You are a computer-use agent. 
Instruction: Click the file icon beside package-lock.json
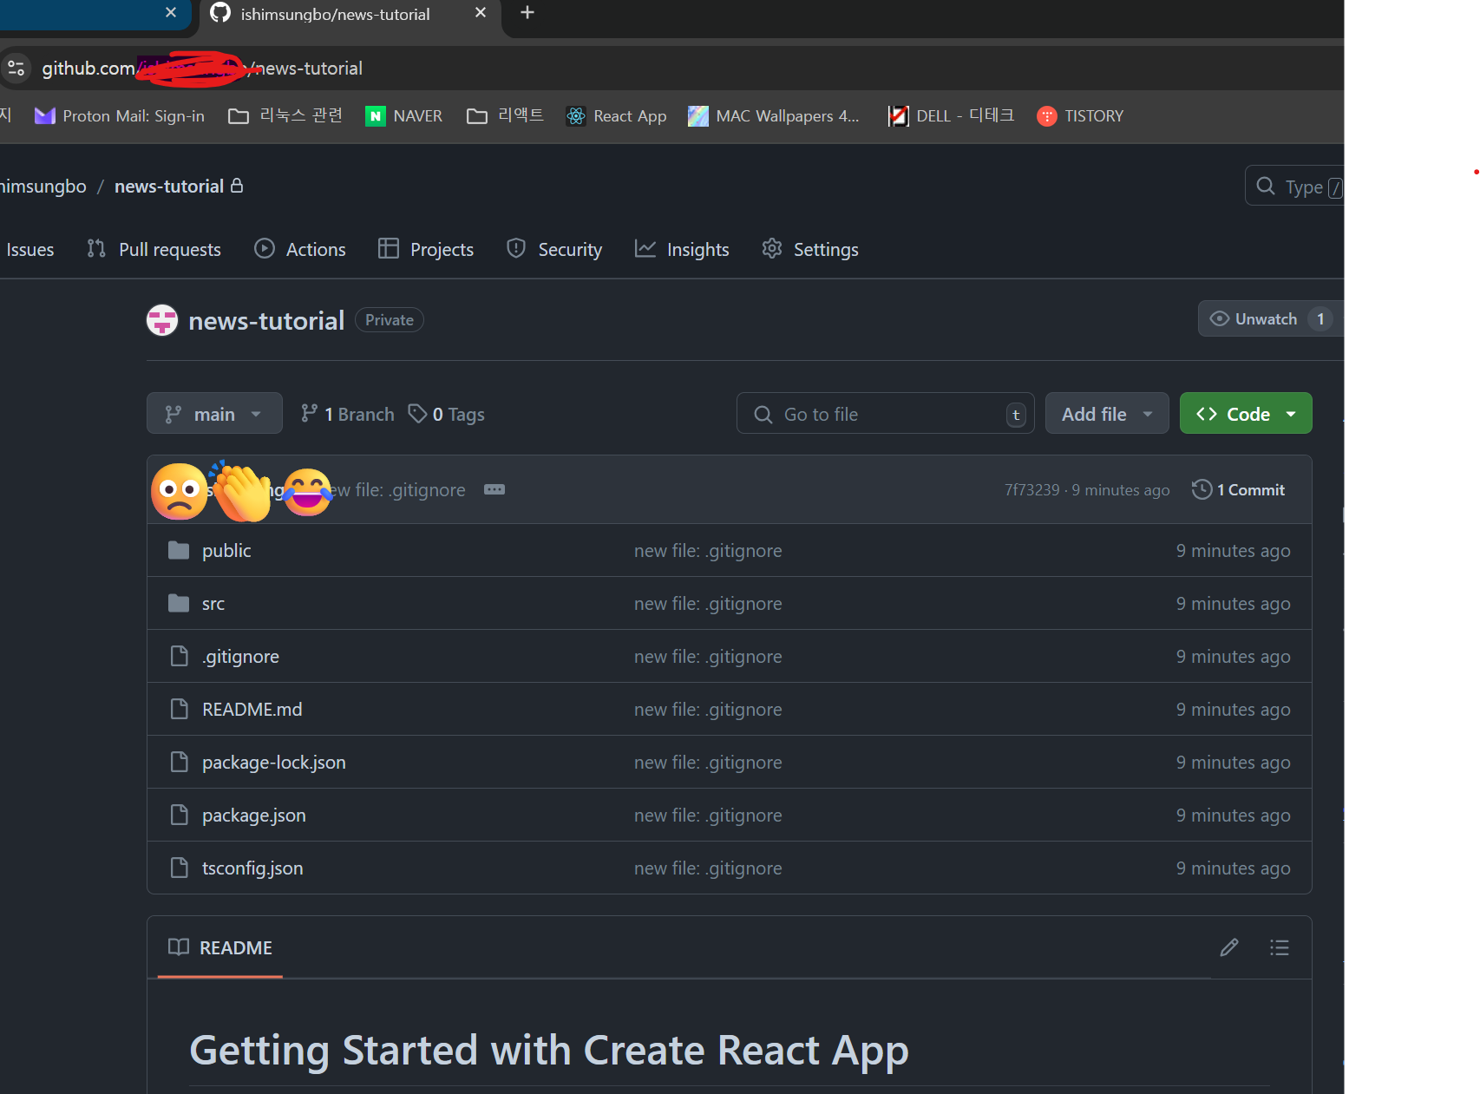tap(179, 762)
